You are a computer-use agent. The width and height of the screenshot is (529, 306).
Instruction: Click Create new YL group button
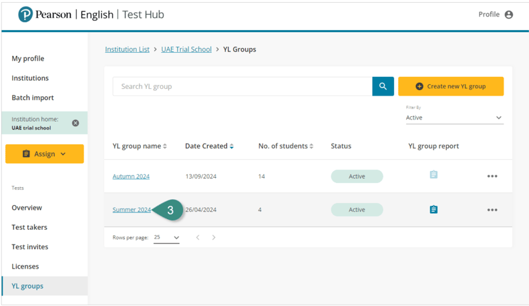[451, 86]
